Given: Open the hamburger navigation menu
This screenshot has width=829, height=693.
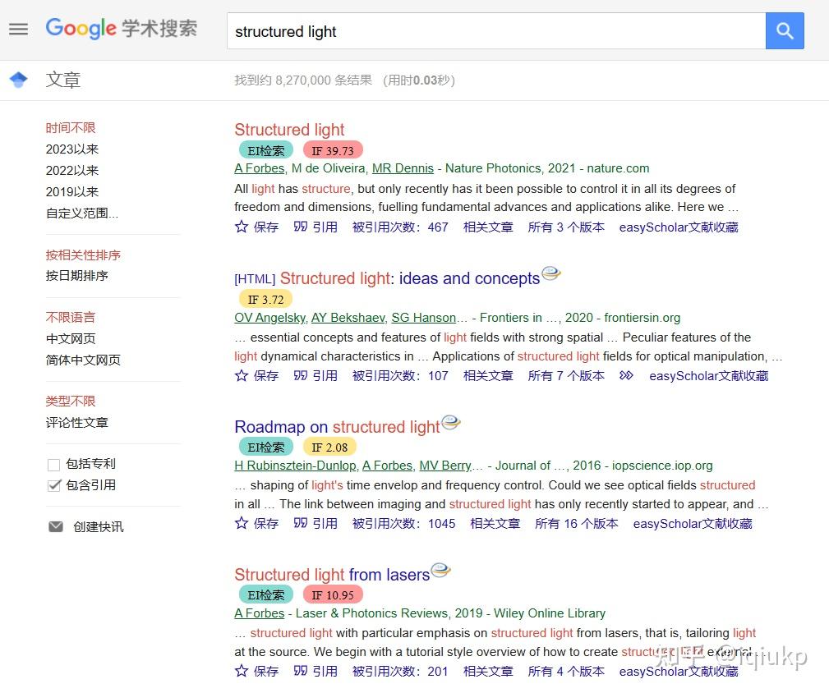Looking at the screenshot, I should [18, 29].
